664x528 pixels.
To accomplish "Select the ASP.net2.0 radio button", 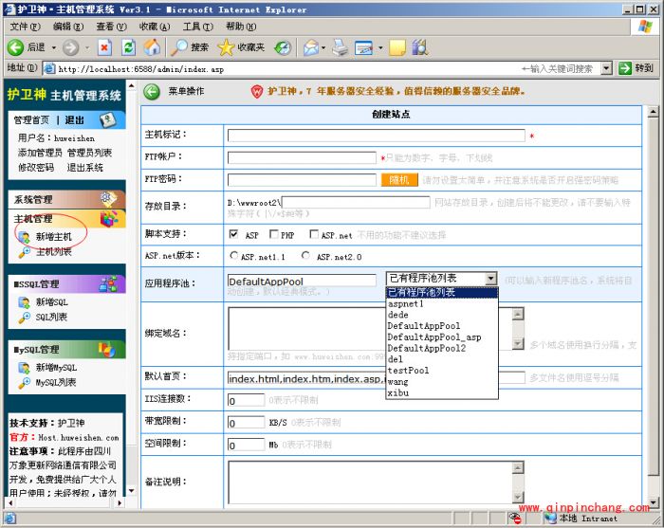I will point(305,256).
